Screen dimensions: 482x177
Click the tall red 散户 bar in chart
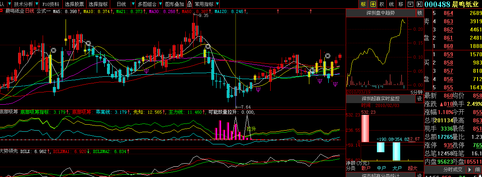coord(365,128)
